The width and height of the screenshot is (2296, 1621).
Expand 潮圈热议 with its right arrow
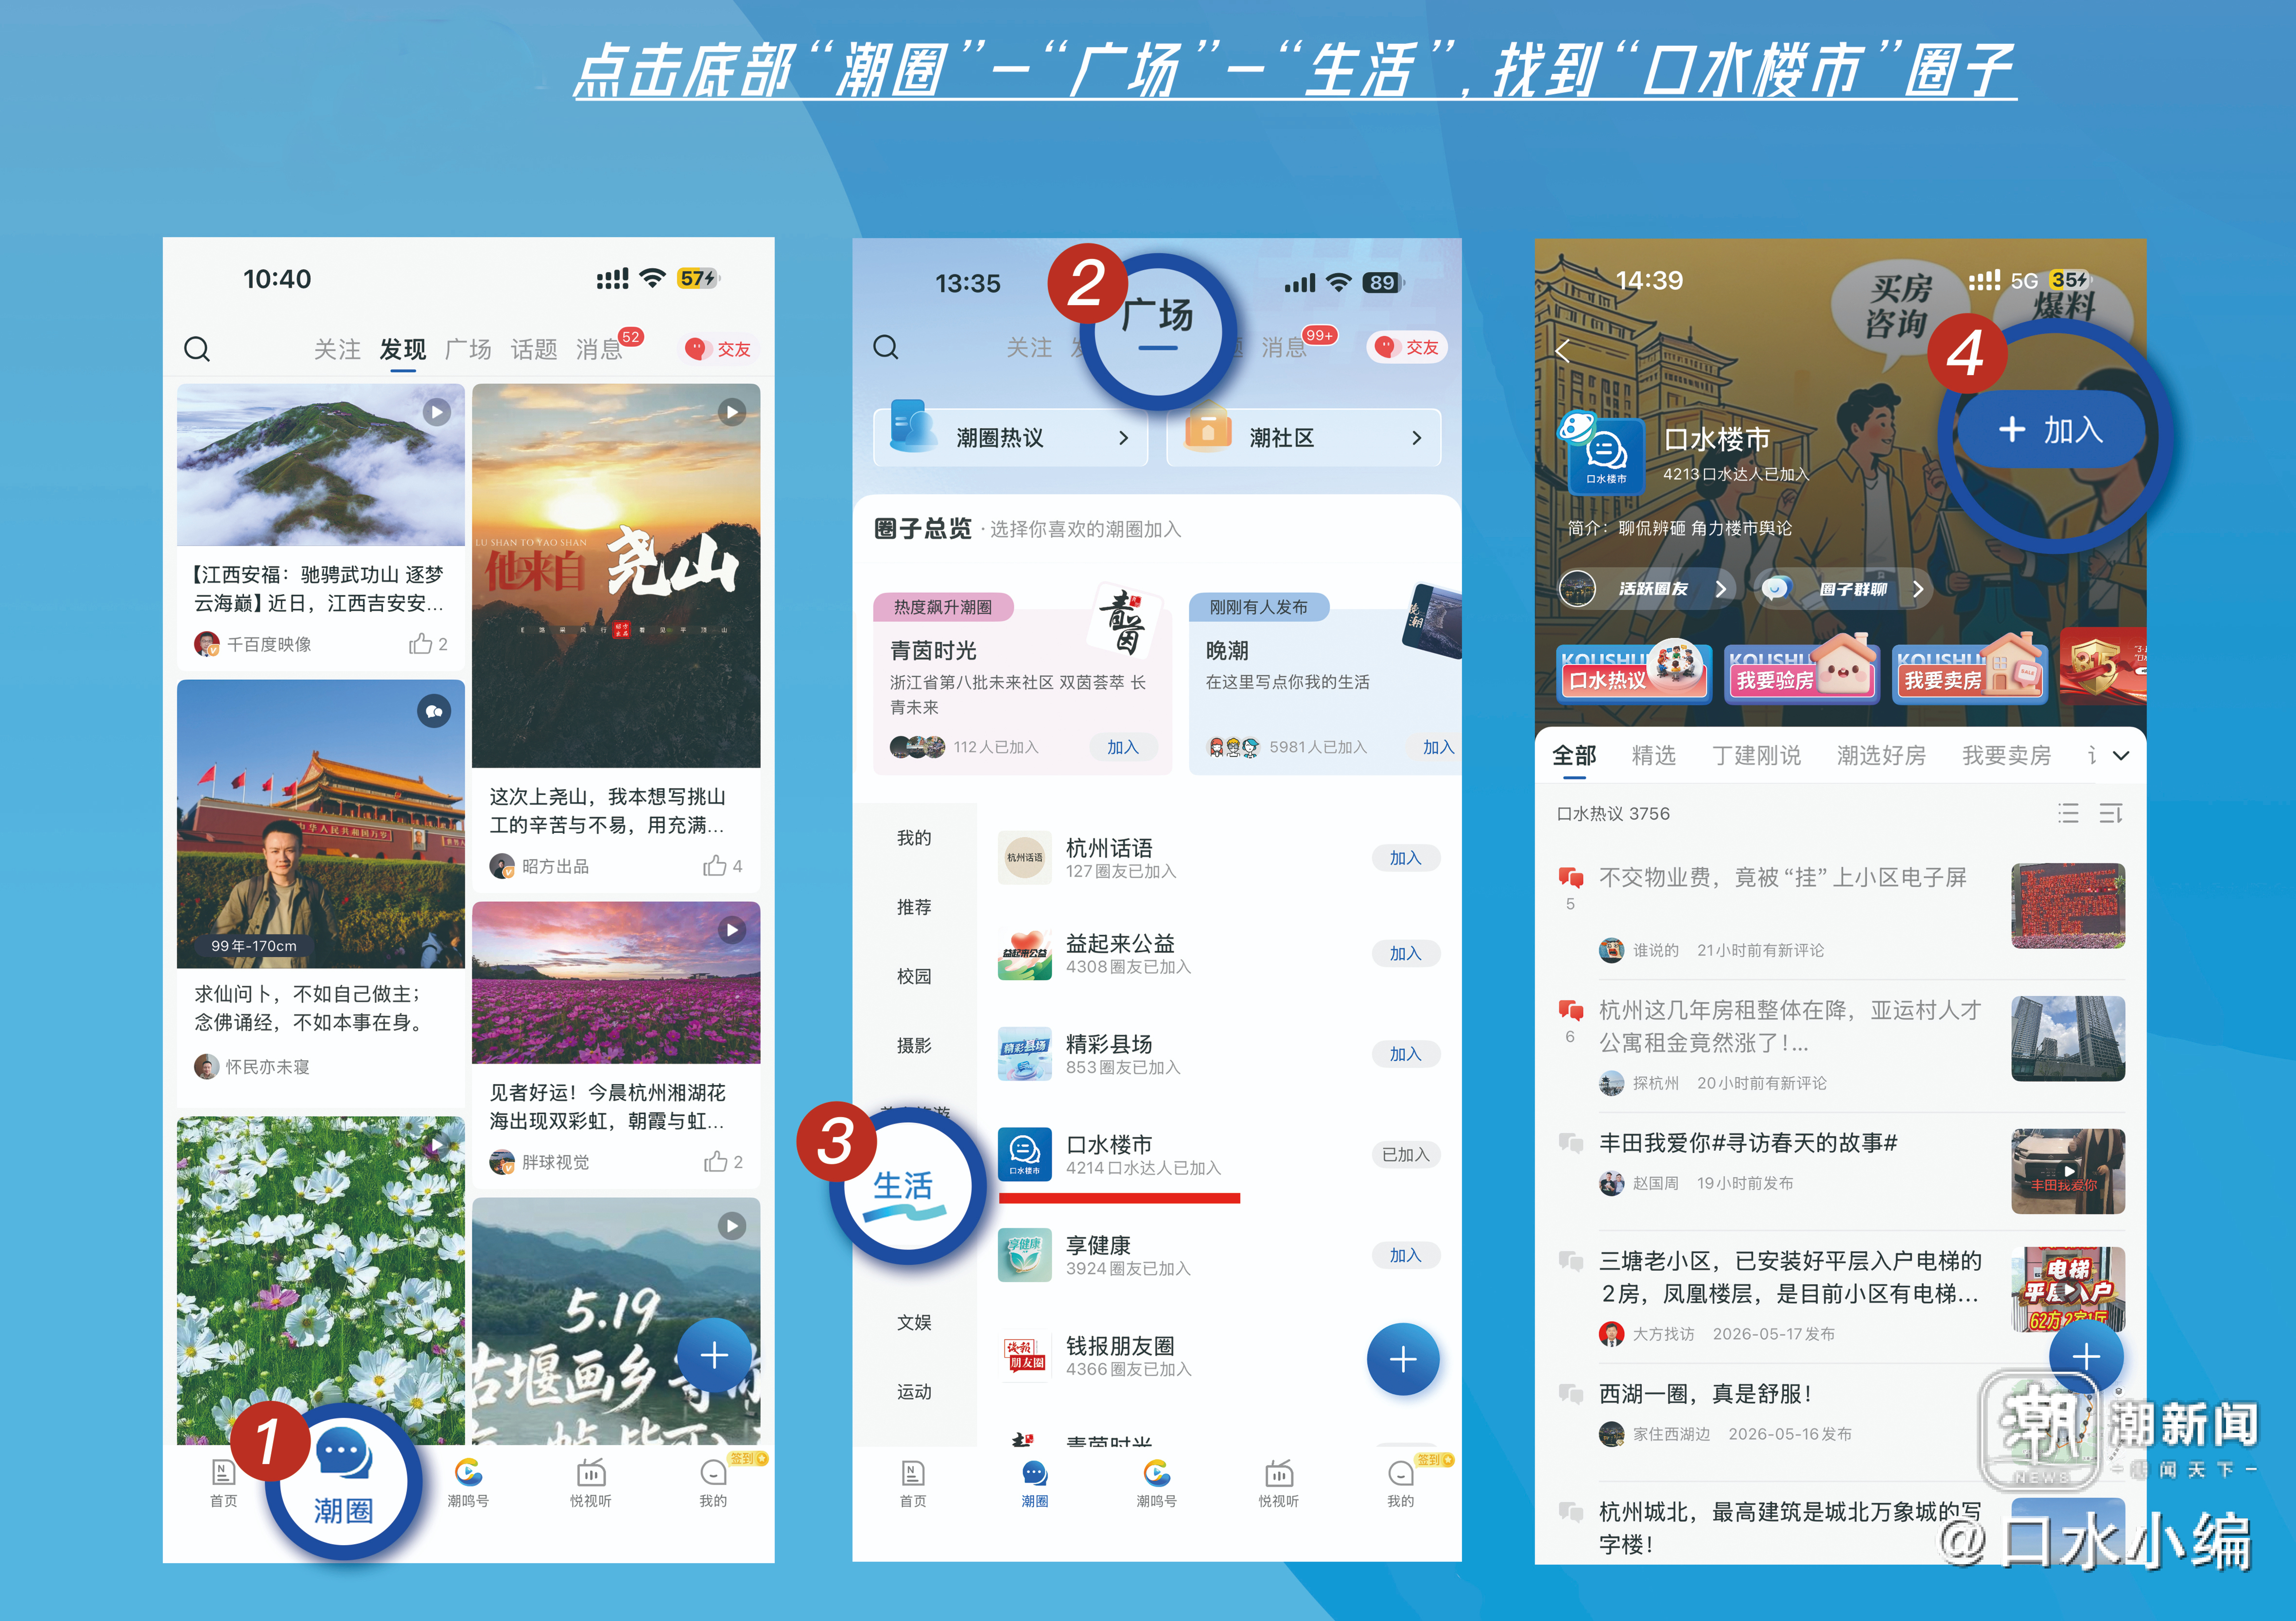pos(1123,438)
